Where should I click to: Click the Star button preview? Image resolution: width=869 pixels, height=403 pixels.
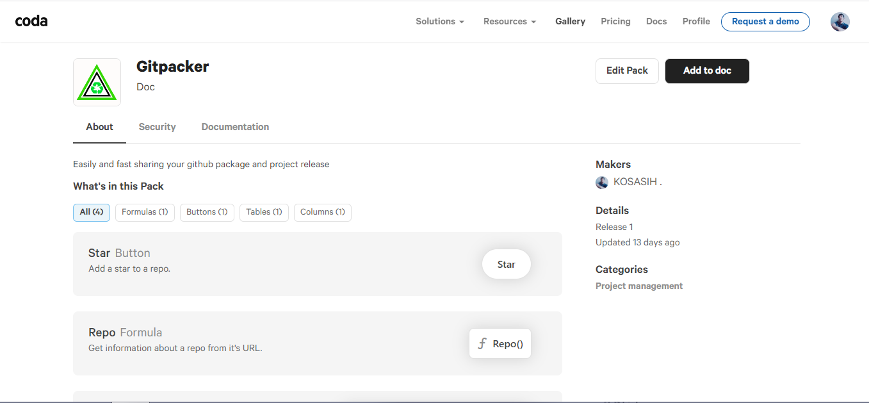tap(507, 264)
